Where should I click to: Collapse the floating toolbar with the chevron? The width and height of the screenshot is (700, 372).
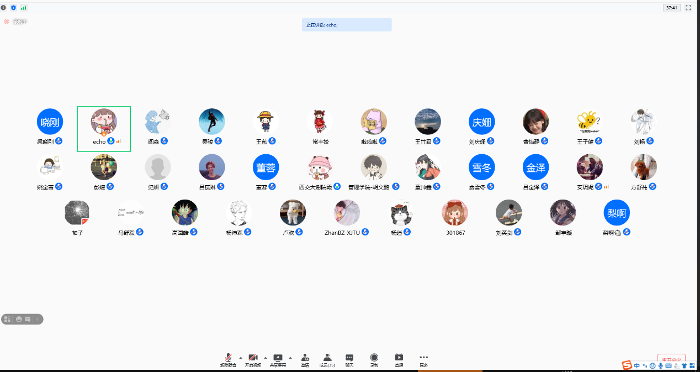[x=38, y=319]
